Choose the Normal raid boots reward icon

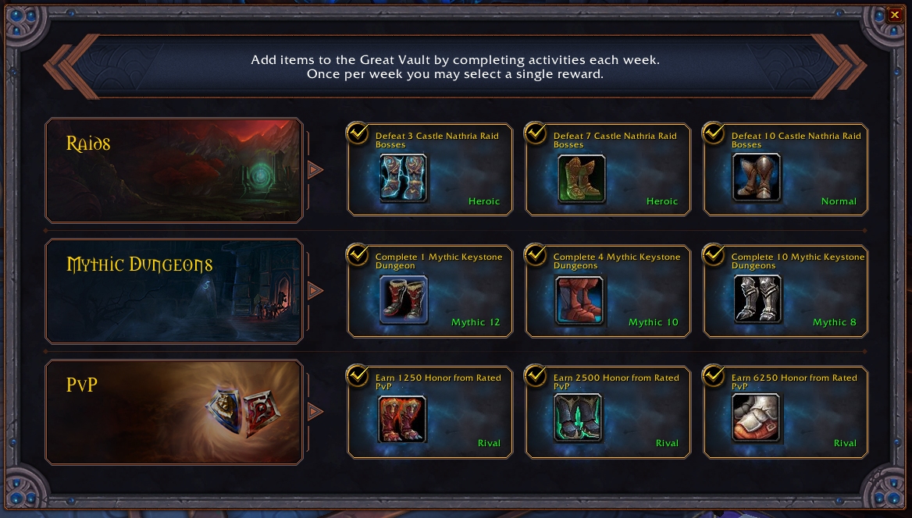tap(756, 177)
